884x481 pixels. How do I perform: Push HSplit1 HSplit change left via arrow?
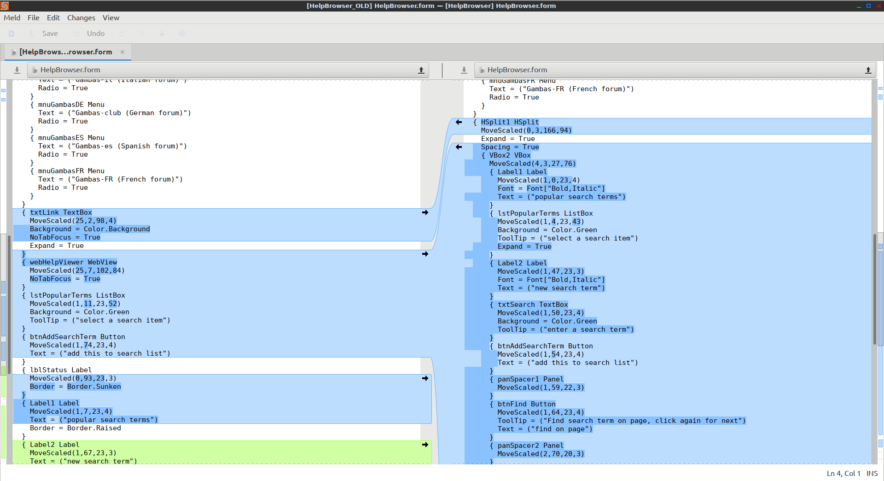pos(459,122)
